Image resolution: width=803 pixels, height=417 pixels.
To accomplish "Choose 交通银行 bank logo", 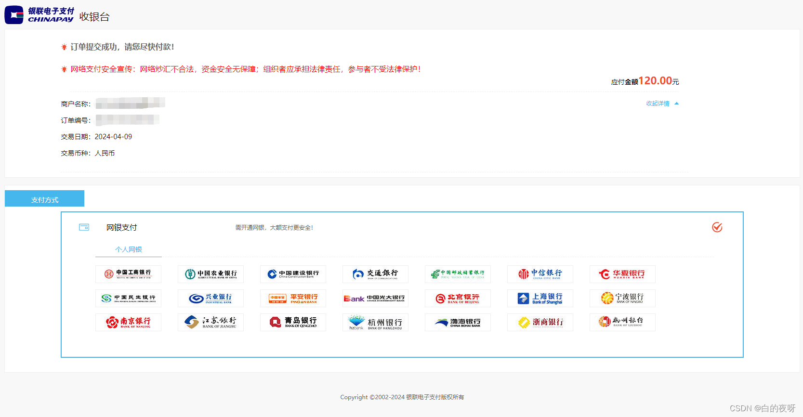I will click(375, 274).
